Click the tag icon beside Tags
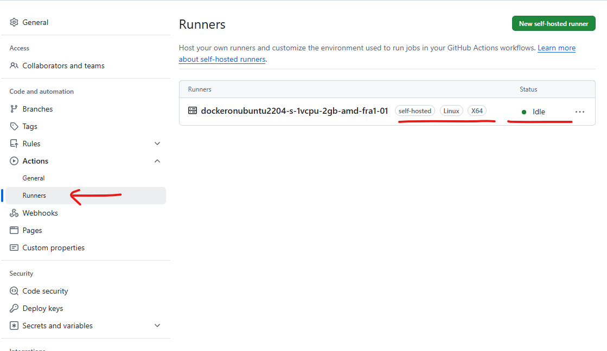607x351 pixels. tap(14, 126)
